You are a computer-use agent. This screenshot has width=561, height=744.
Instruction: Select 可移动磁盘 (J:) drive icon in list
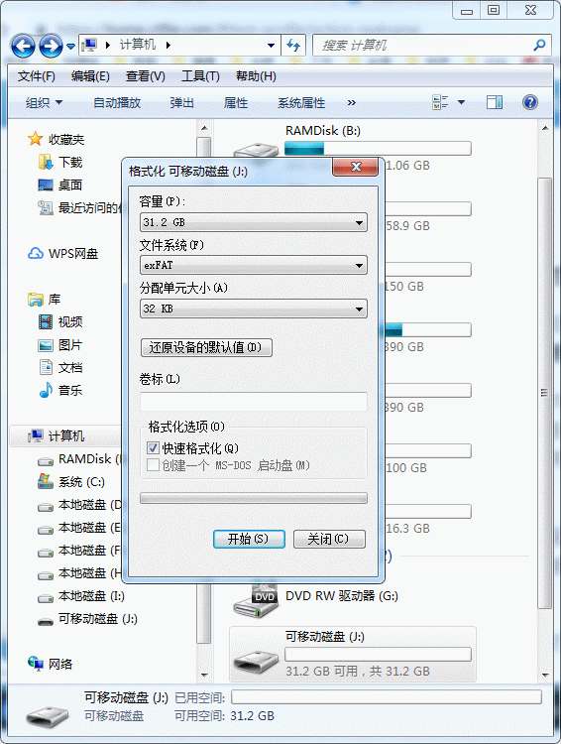click(x=256, y=660)
